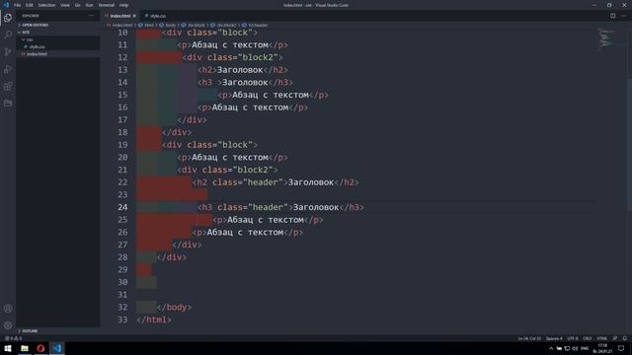Open the File menu
Viewport: 632px width, 355px height.
click(17, 5)
